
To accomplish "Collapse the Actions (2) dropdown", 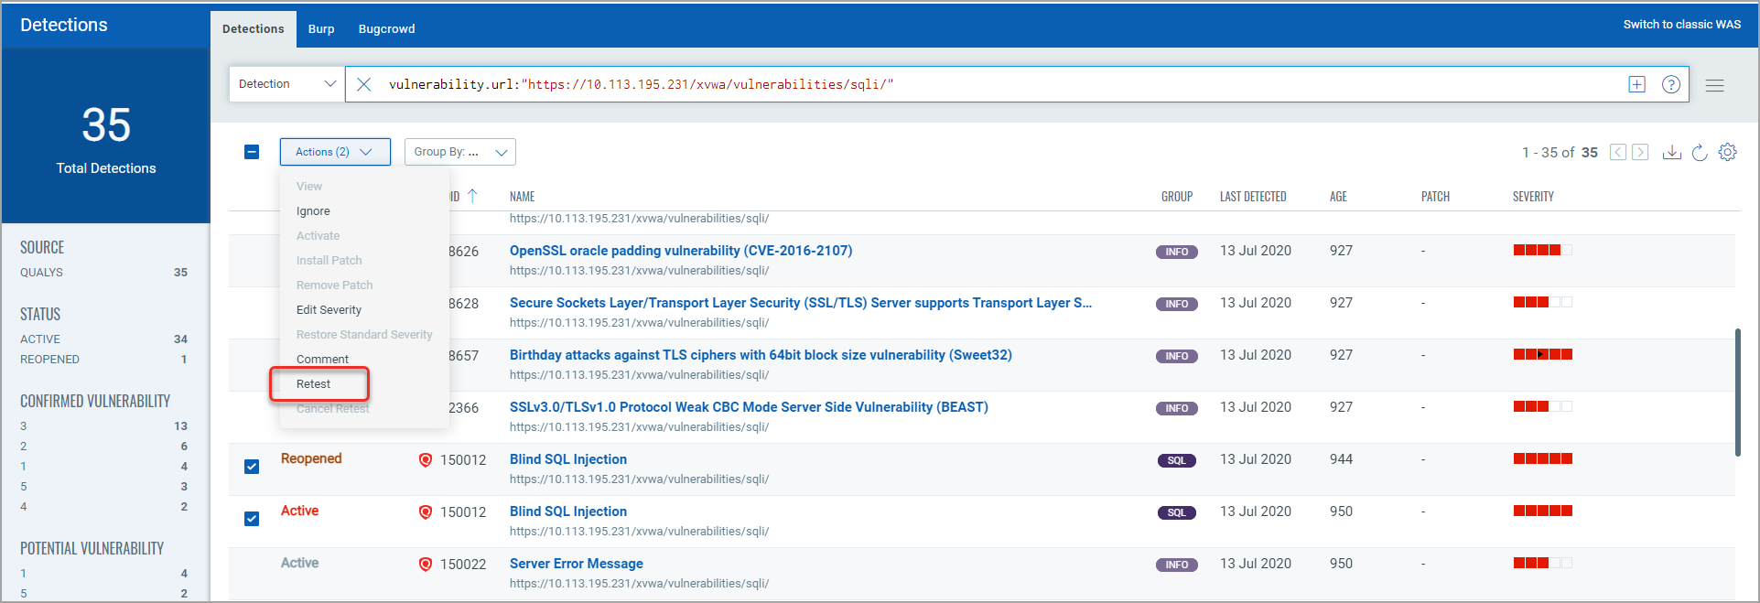I will 335,152.
